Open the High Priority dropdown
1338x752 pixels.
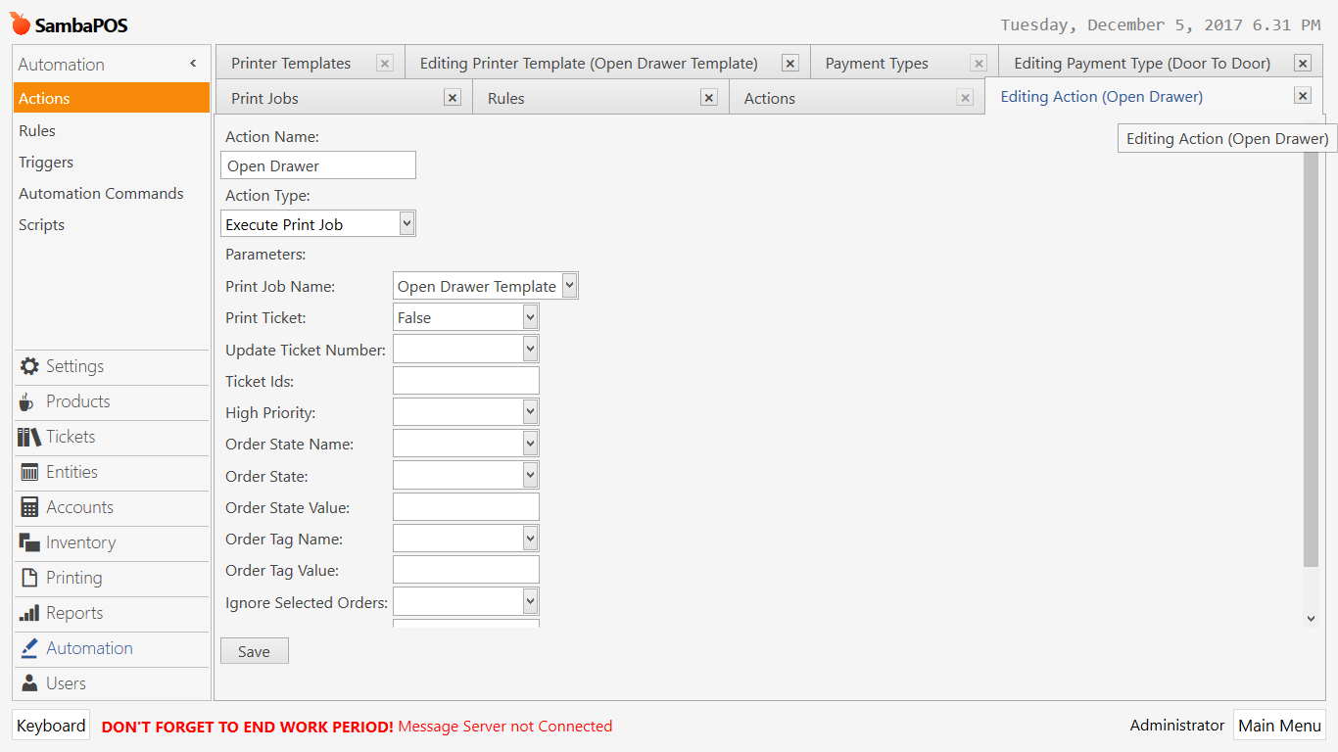(x=530, y=412)
